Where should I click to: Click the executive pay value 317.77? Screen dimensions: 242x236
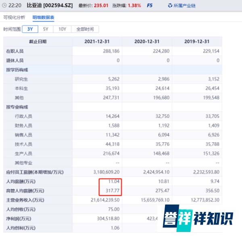coord(113,191)
